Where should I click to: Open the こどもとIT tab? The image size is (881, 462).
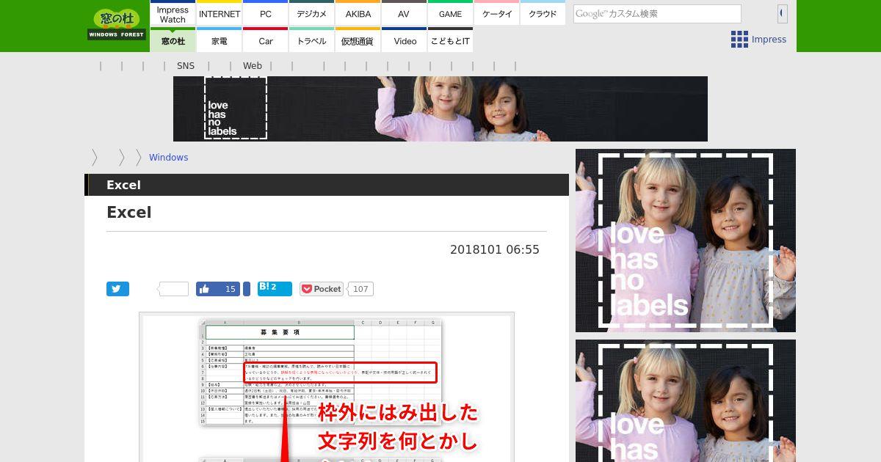click(451, 41)
